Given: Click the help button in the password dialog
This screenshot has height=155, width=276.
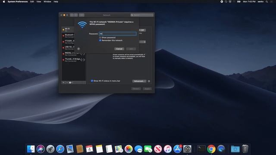Looking at the screenshot, I should (x=78, y=49).
